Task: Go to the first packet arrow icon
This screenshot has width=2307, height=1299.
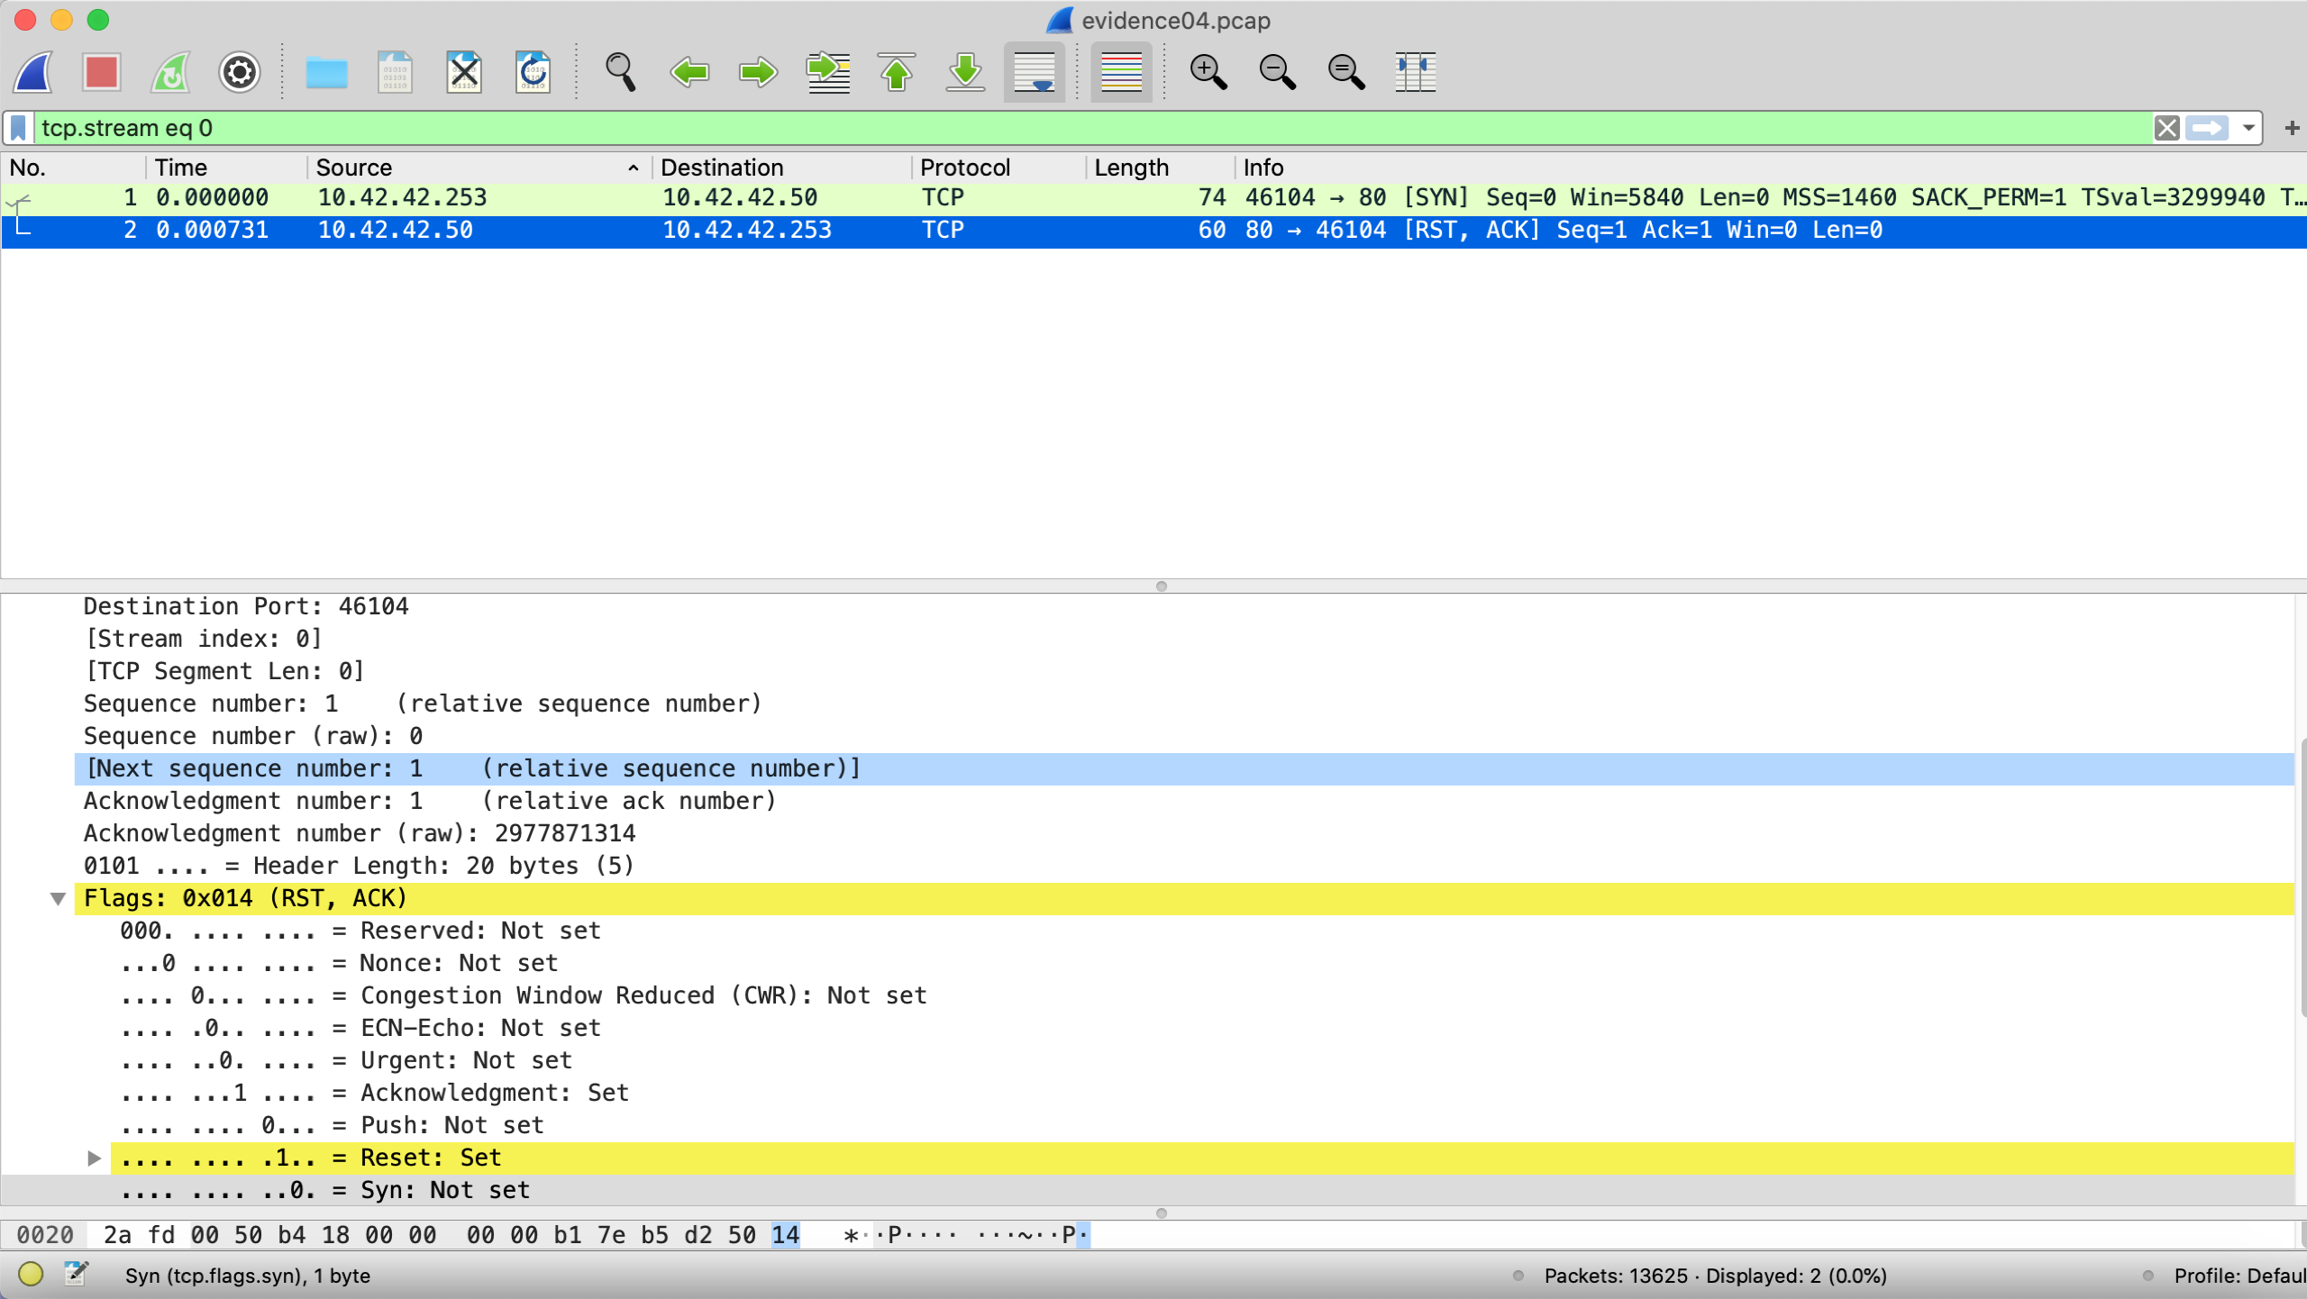Action: 896,72
